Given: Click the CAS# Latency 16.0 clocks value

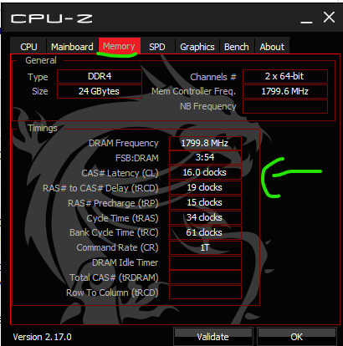Looking at the screenshot, I should pyautogui.click(x=205, y=173).
